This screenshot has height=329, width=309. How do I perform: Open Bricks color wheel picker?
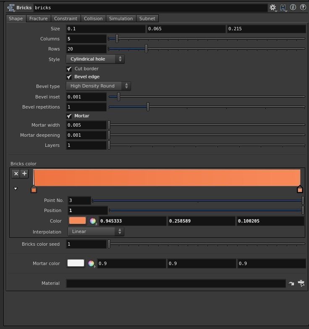pos(93,221)
